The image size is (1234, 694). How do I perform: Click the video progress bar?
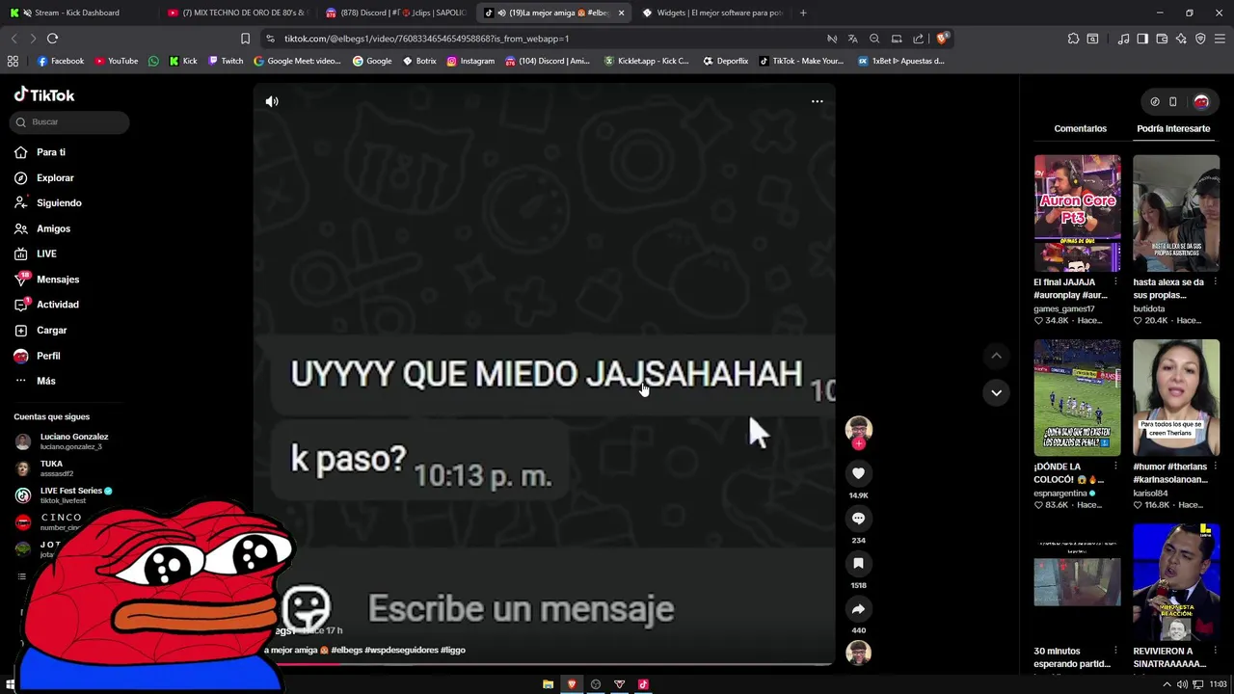click(545, 663)
